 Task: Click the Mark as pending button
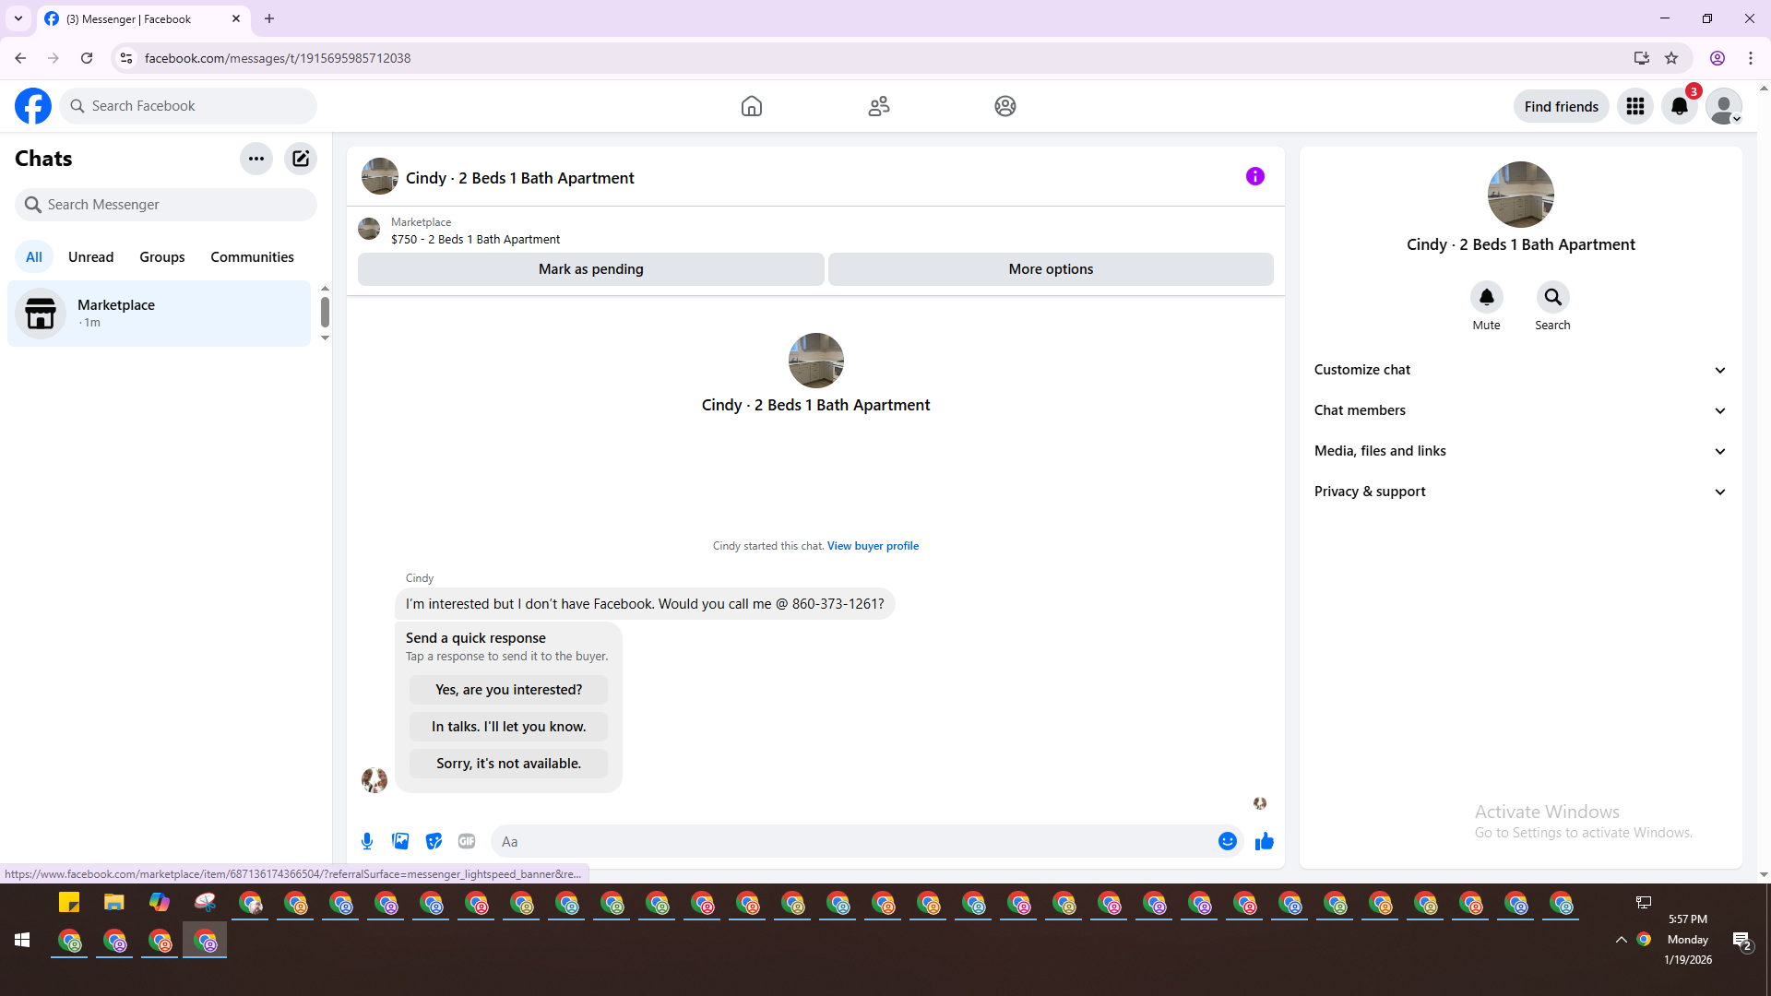click(590, 269)
